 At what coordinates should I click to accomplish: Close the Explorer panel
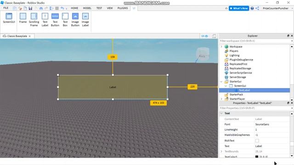tap(292, 36)
